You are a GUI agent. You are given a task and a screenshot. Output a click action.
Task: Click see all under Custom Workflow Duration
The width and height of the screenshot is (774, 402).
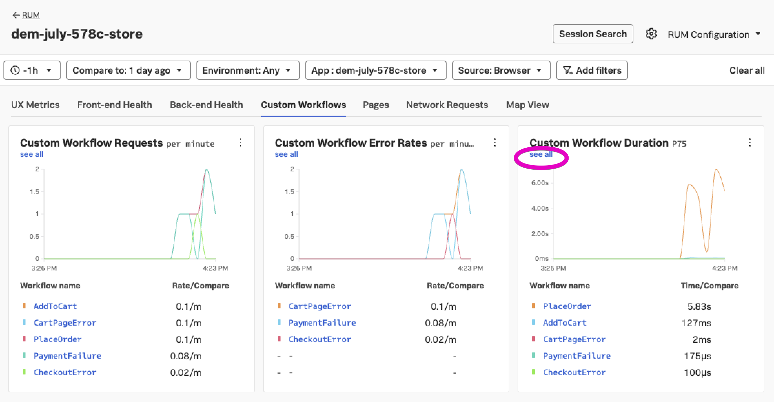(x=541, y=154)
